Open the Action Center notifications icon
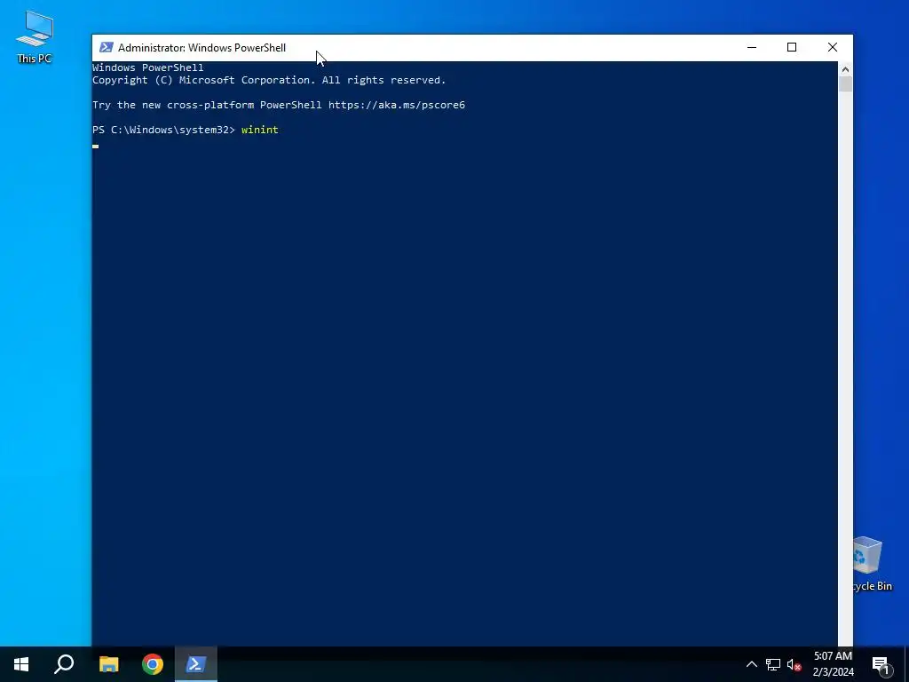The image size is (909, 682). (881, 664)
